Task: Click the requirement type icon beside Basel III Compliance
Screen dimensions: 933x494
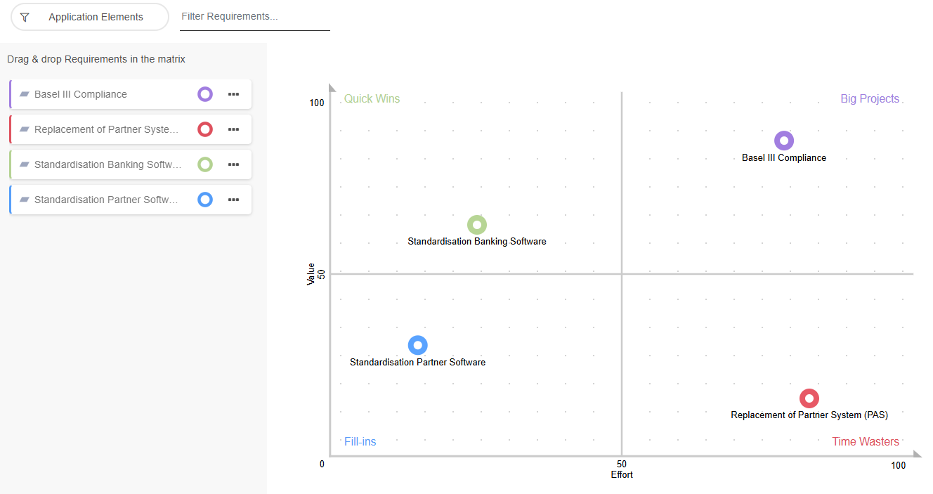Action: pos(25,94)
